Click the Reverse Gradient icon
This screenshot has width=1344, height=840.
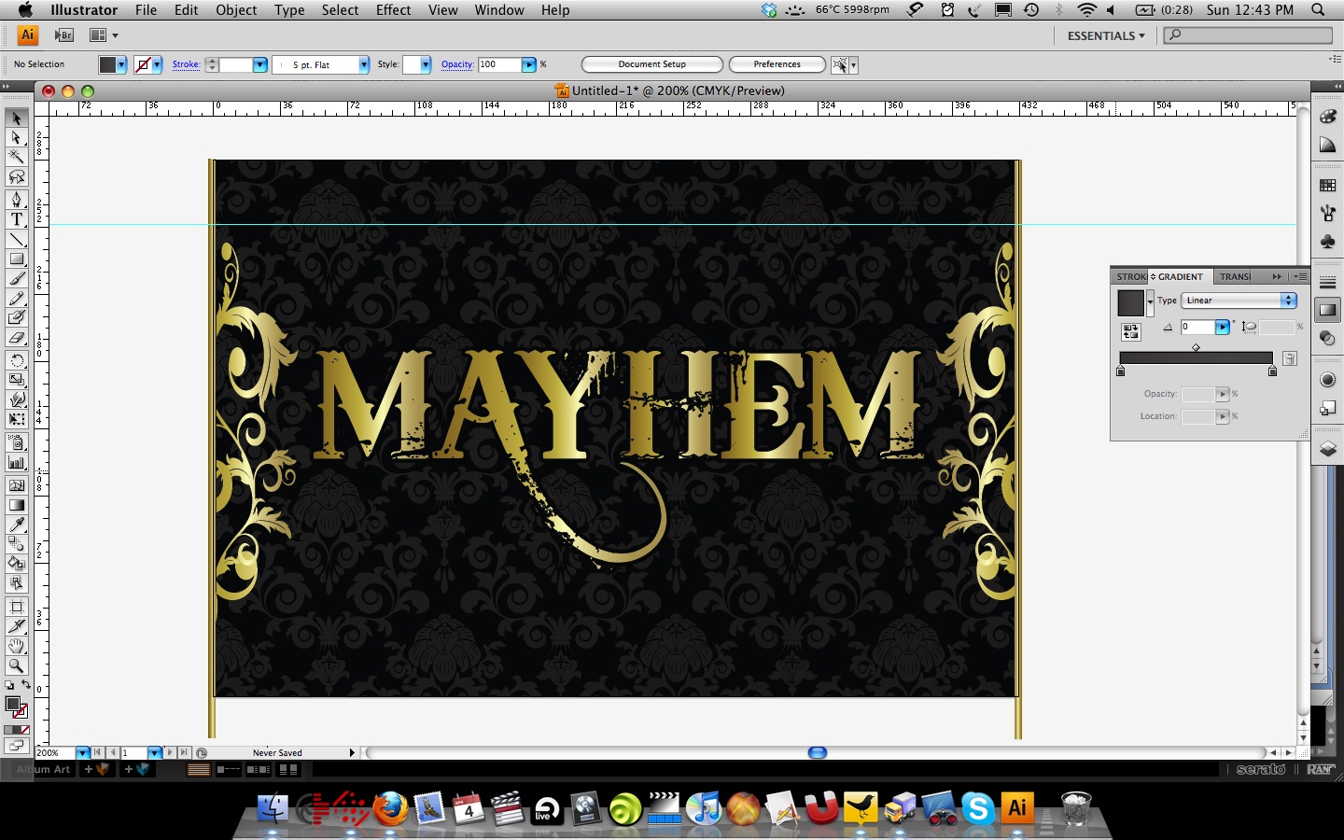coord(1130,331)
